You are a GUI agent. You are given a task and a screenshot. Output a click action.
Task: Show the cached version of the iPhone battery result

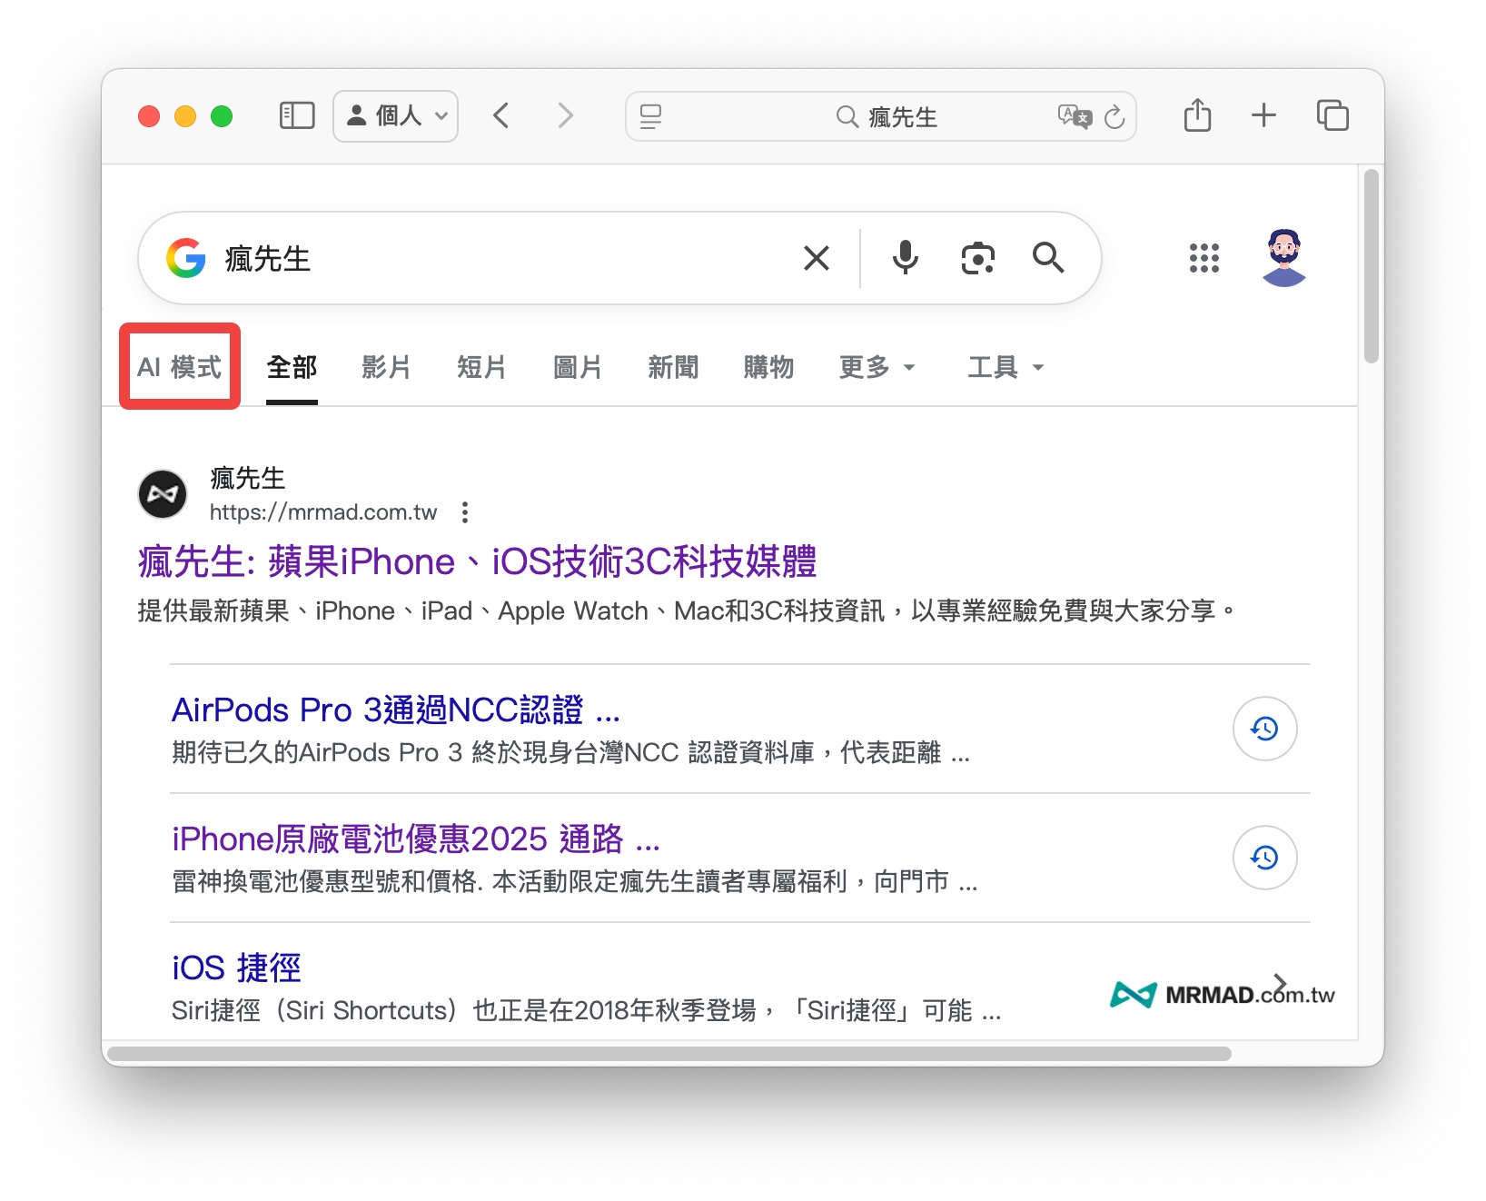point(1264,857)
